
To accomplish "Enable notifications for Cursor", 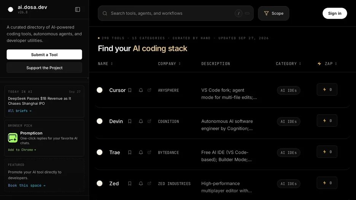I will click(x=141, y=90).
